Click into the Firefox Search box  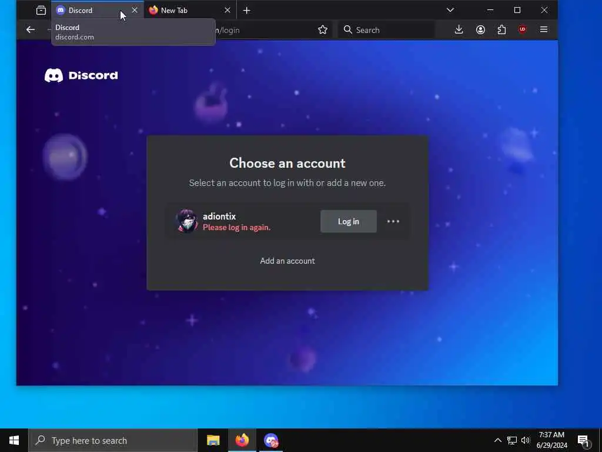tap(387, 29)
